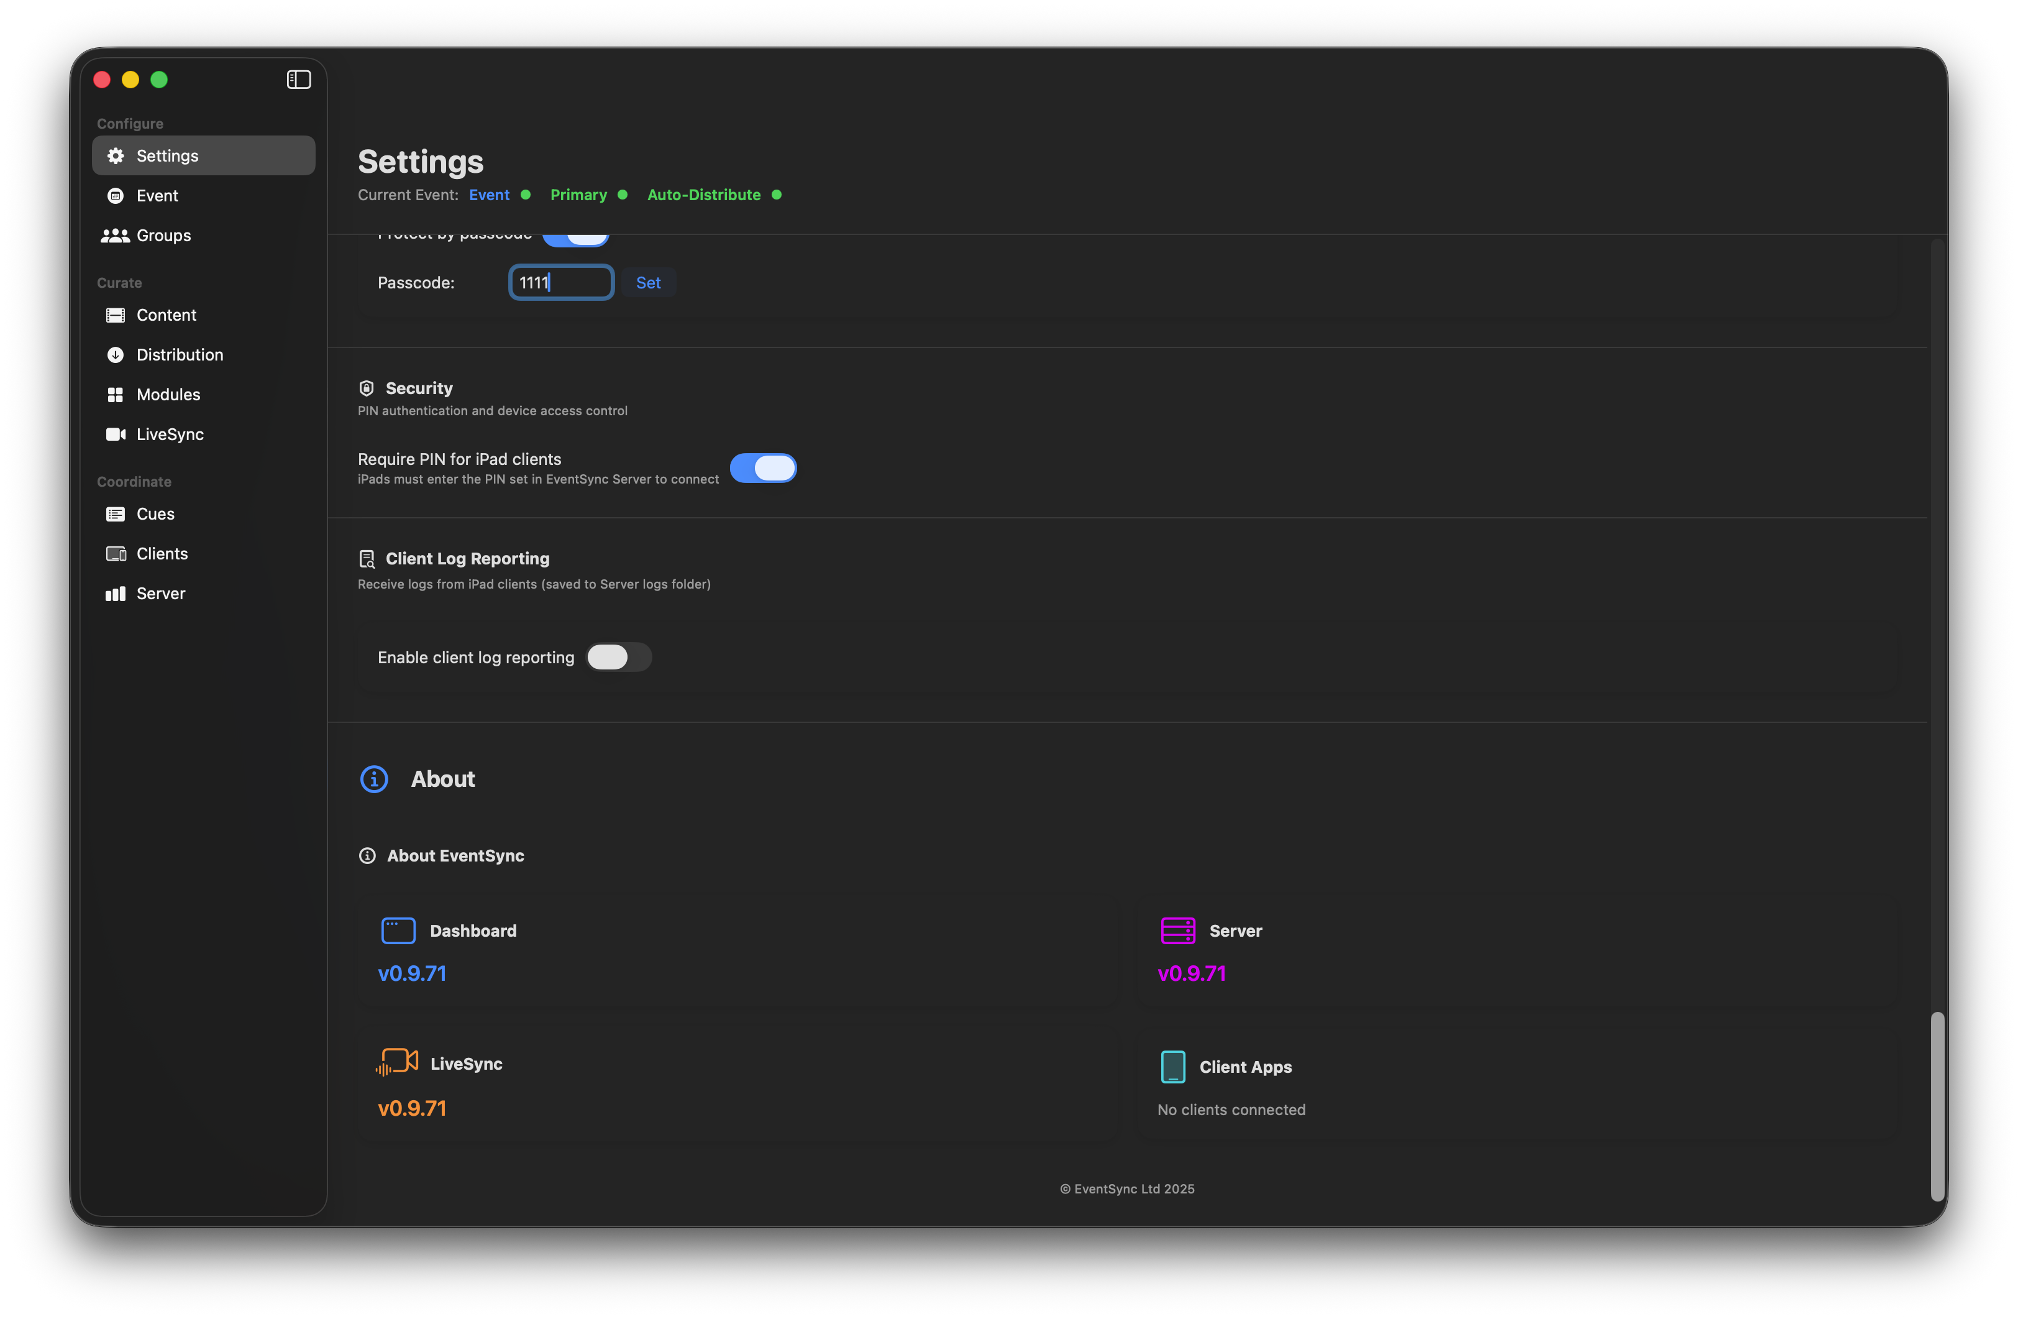This screenshot has width=2018, height=1319.
Task: Click the Dashboard window icon
Action: tap(398, 931)
